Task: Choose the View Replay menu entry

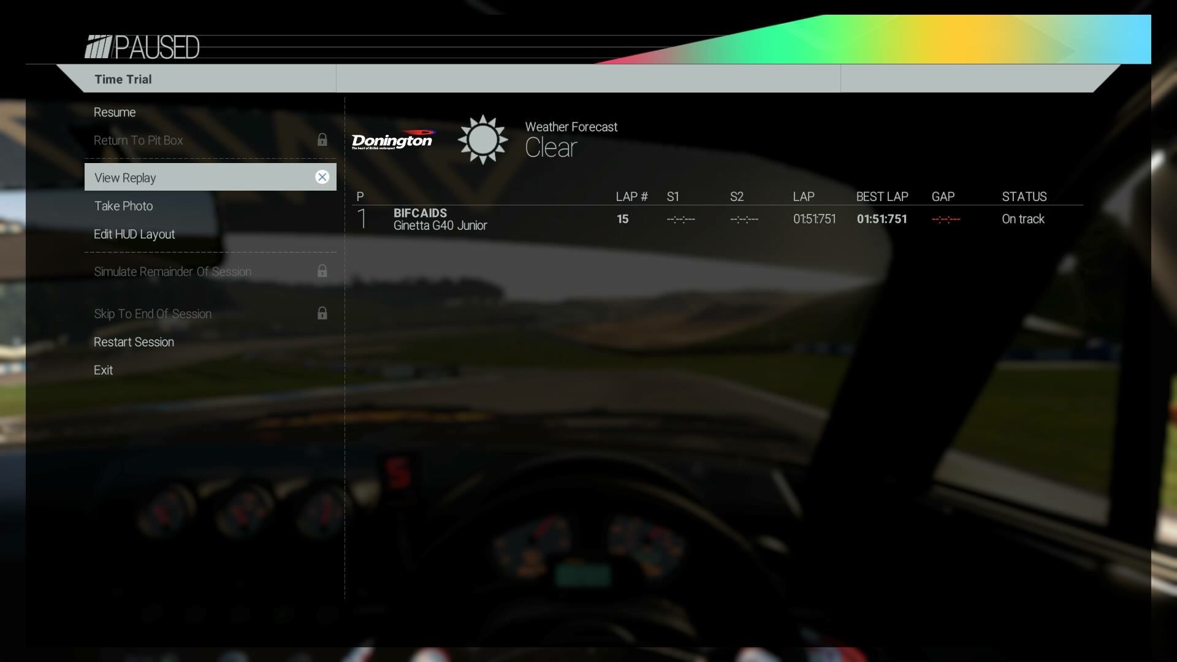Action: [126, 178]
